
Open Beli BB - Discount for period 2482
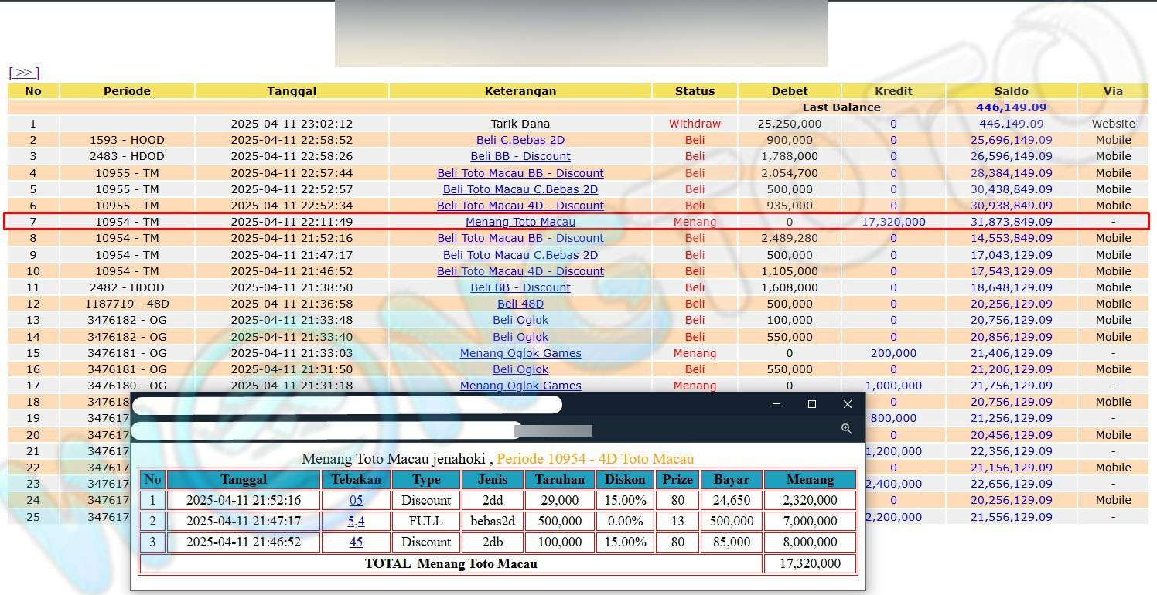pos(520,287)
